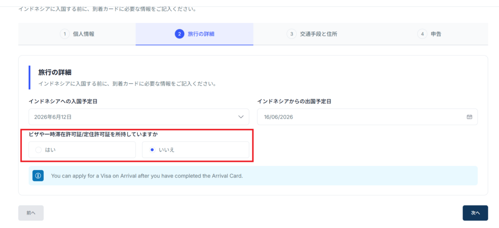Click the インドネシアへの入国予定日 label
This screenshot has width=499, height=228.
coord(64,102)
